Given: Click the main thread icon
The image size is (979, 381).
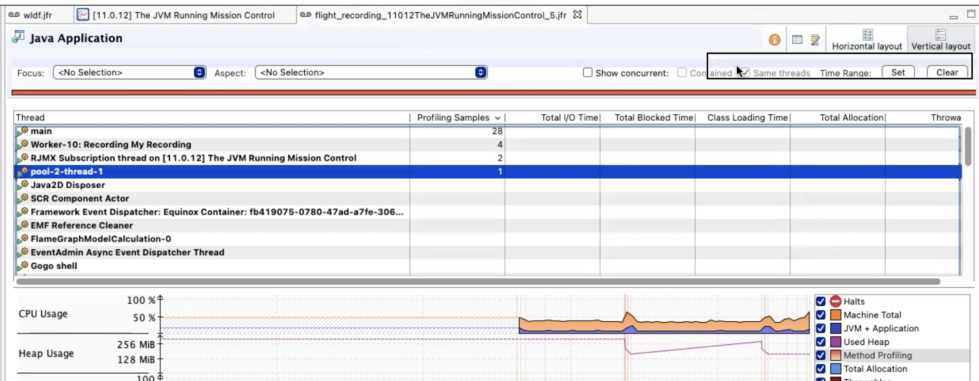Looking at the screenshot, I should pyautogui.click(x=24, y=131).
